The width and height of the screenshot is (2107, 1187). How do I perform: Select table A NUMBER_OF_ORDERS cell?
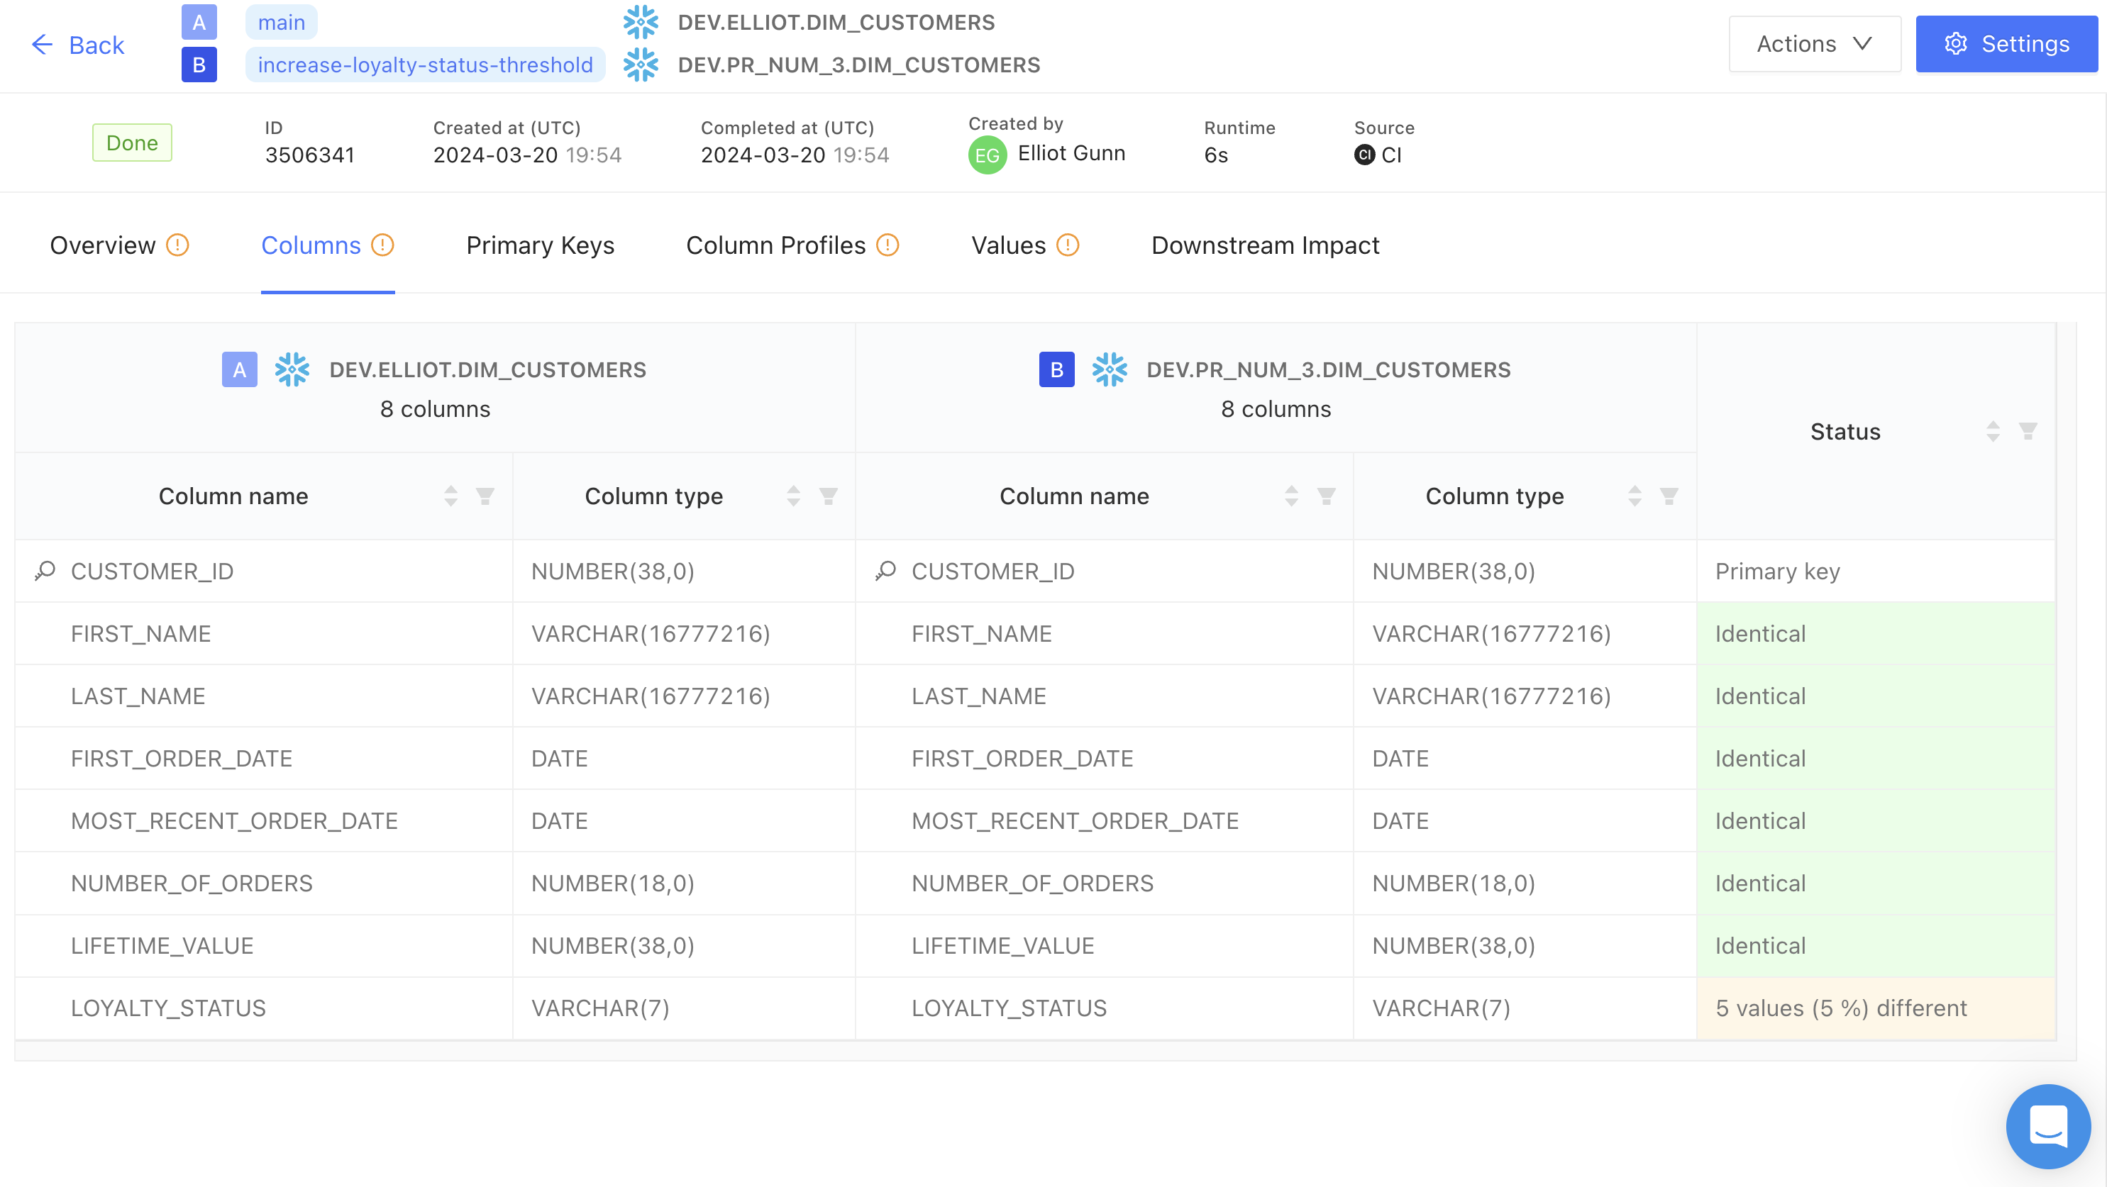pyautogui.click(x=263, y=883)
